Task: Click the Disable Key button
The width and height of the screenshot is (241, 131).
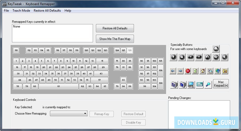Action: point(133,123)
